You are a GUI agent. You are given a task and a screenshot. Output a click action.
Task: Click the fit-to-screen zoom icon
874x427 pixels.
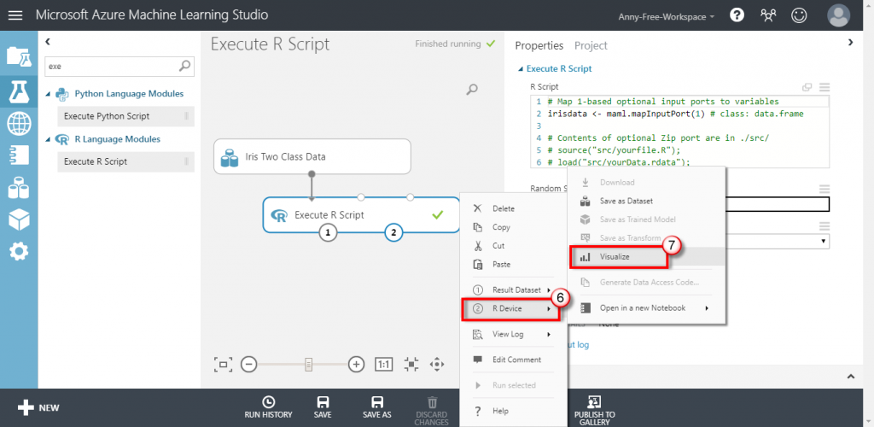click(x=223, y=365)
